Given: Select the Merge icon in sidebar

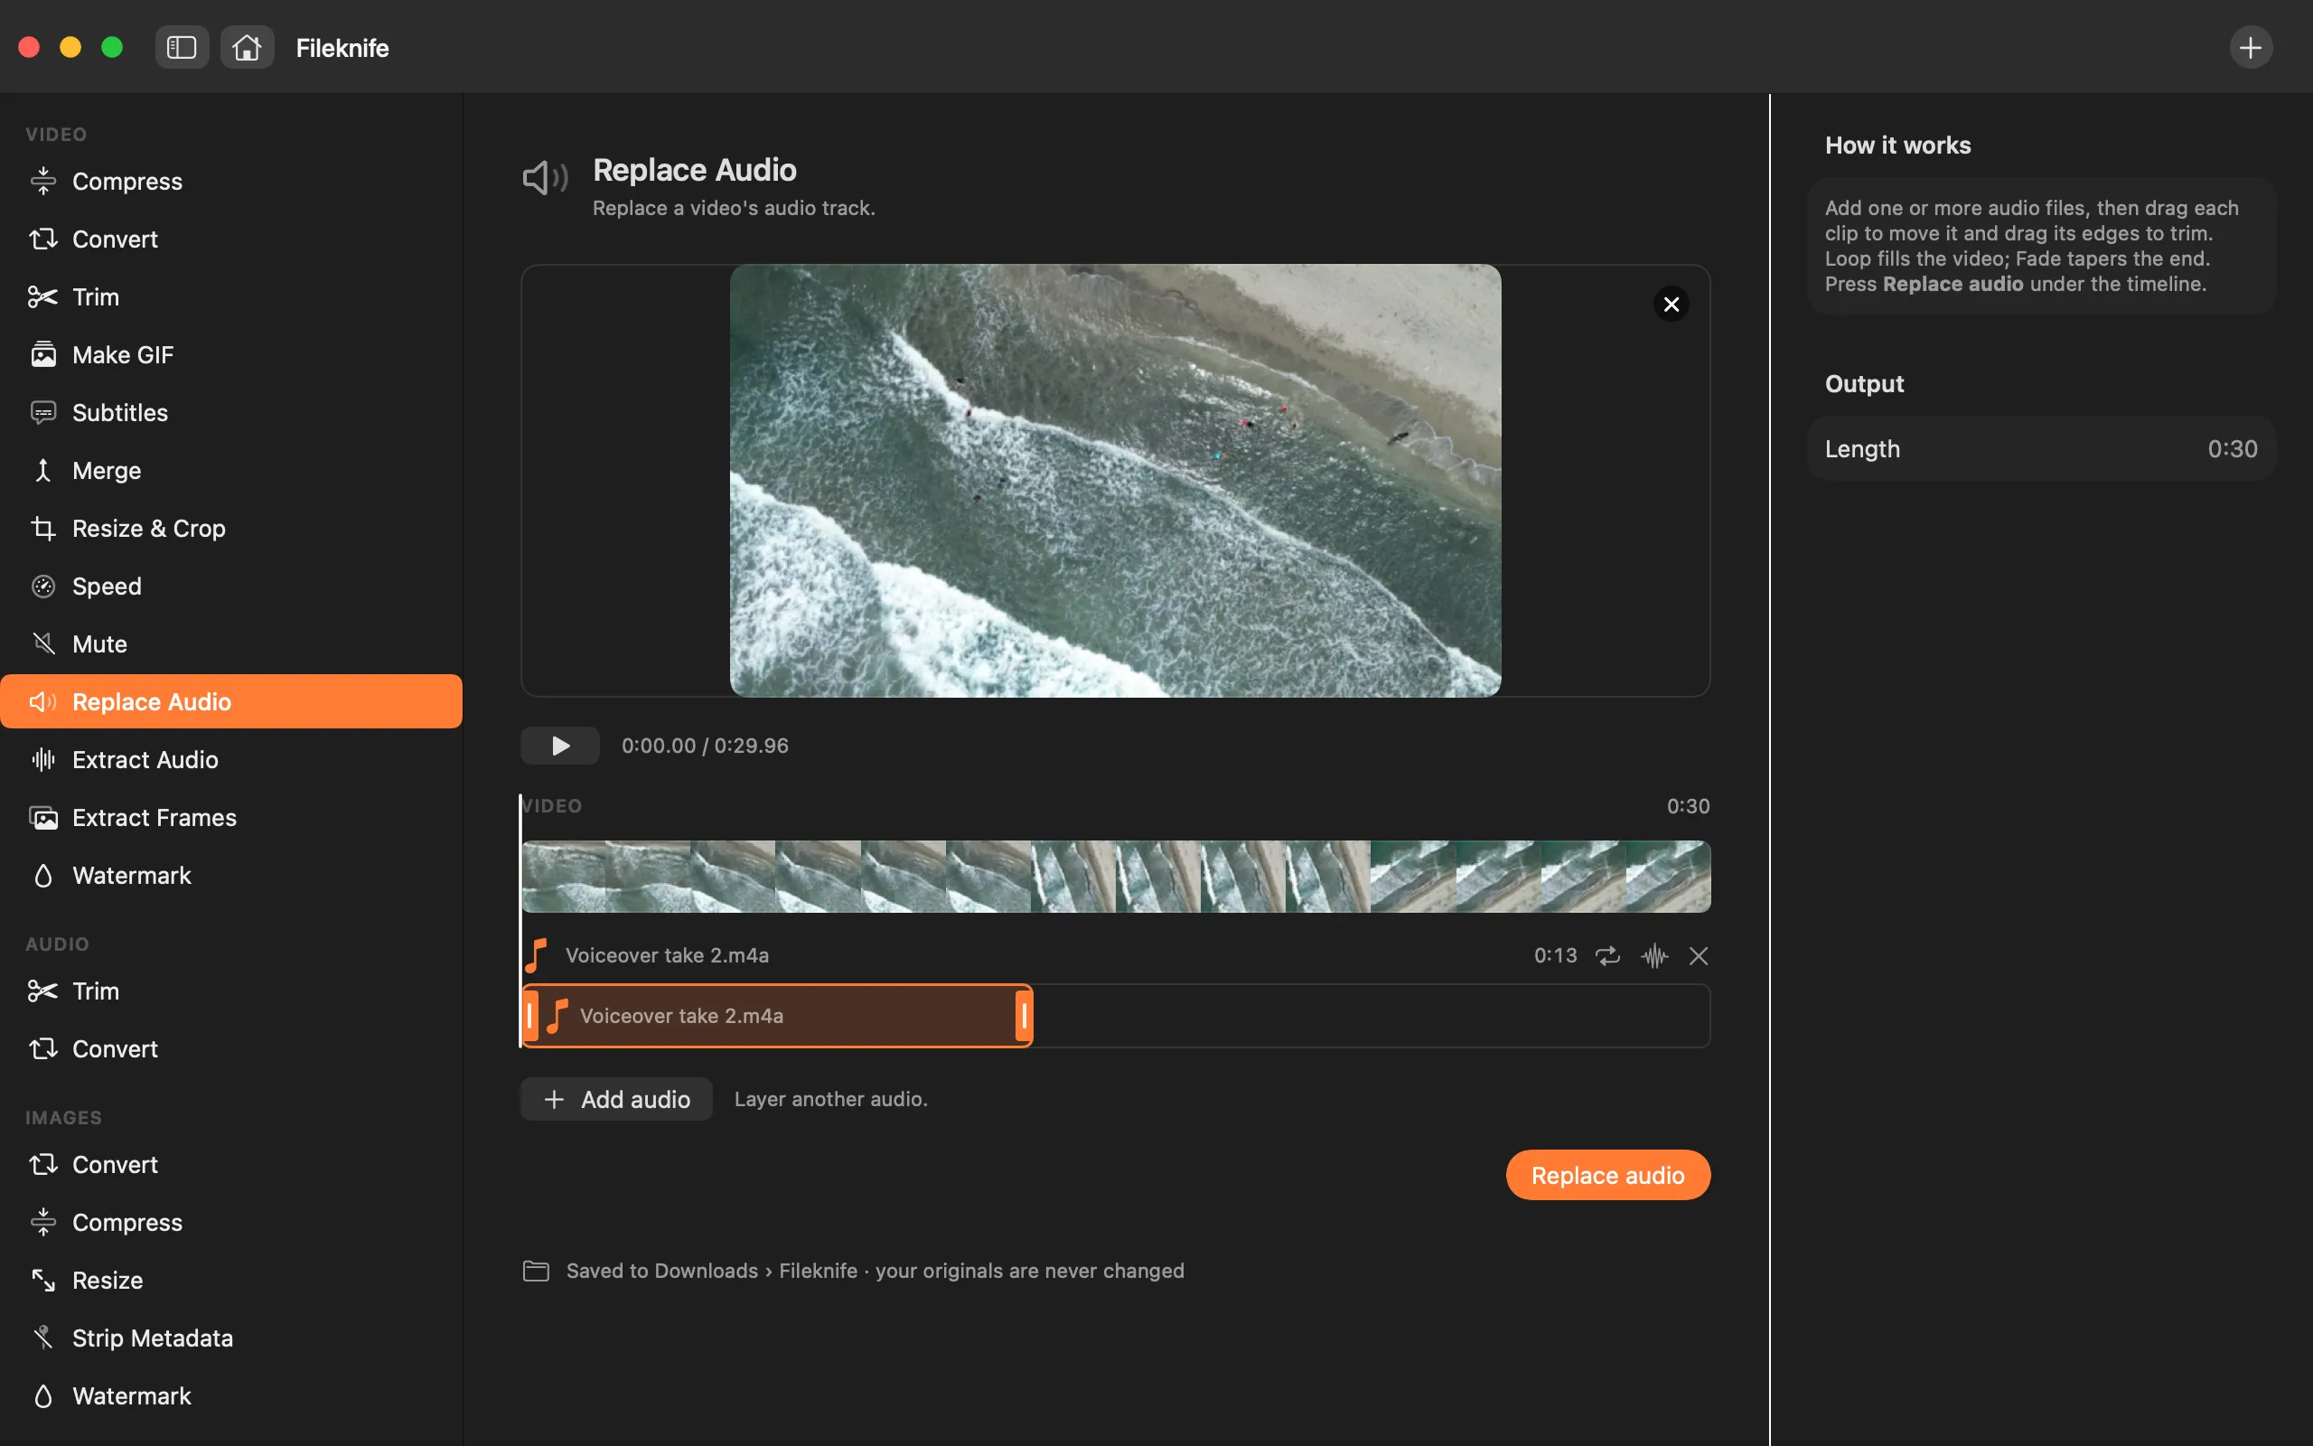Looking at the screenshot, I should [43, 471].
